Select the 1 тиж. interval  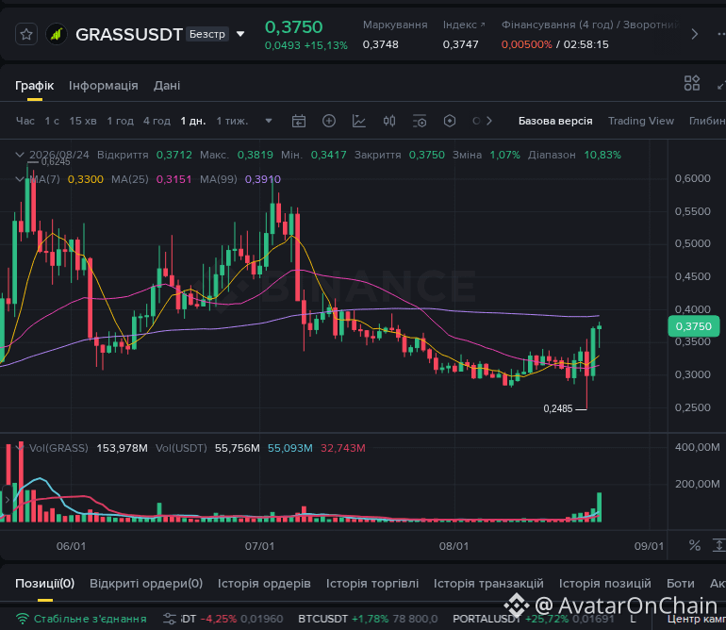pyautogui.click(x=232, y=121)
